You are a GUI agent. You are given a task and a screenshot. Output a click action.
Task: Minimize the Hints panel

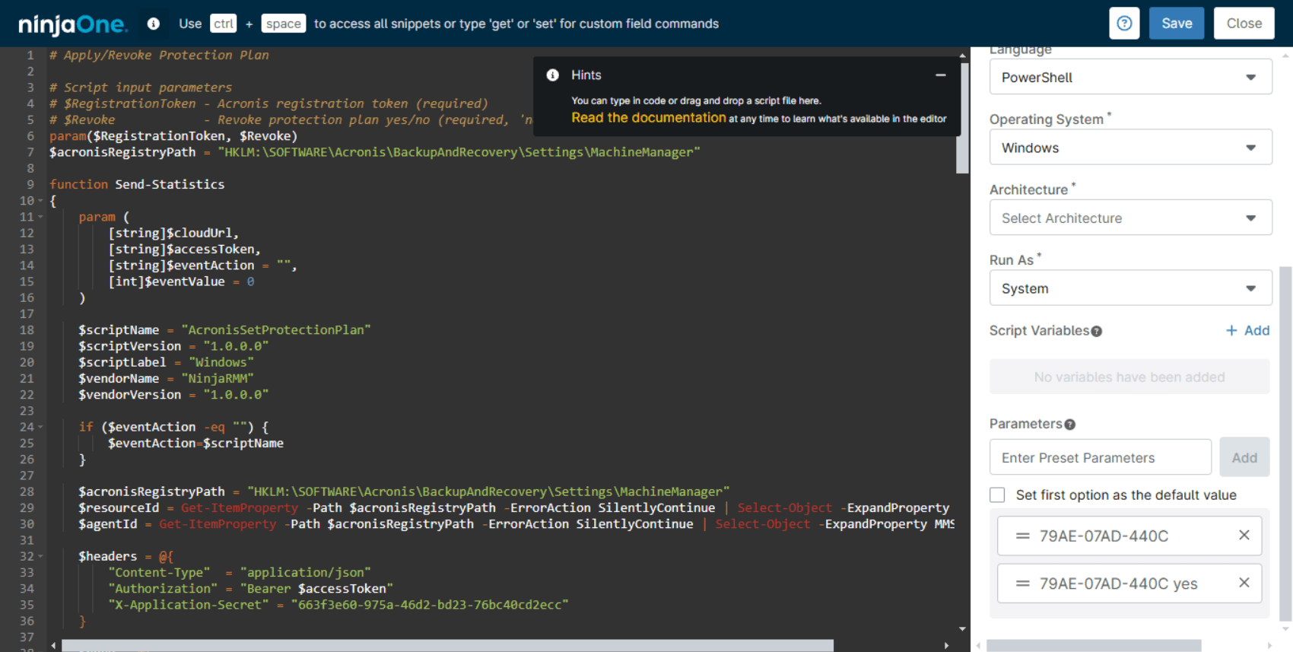click(940, 75)
